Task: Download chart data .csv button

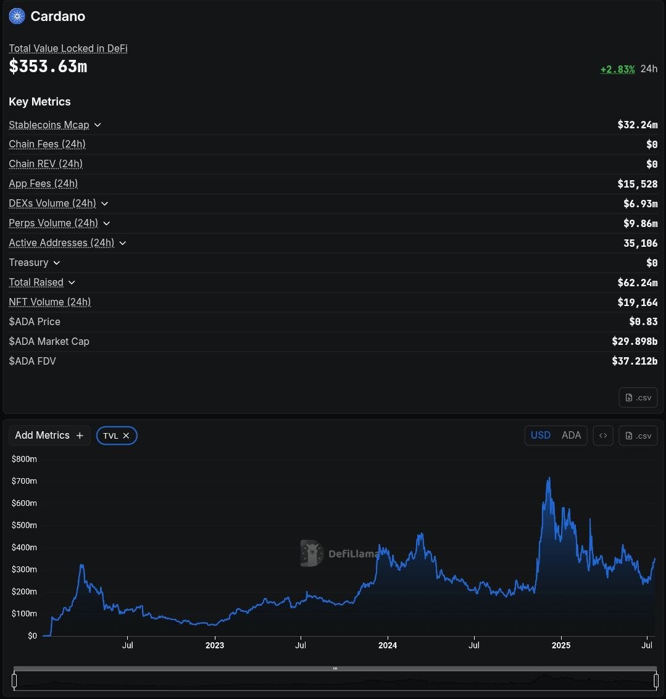Action: click(638, 436)
